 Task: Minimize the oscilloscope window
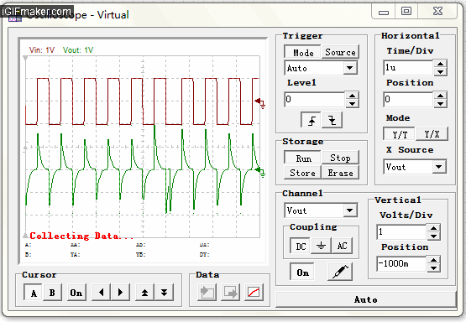click(x=384, y=12)
